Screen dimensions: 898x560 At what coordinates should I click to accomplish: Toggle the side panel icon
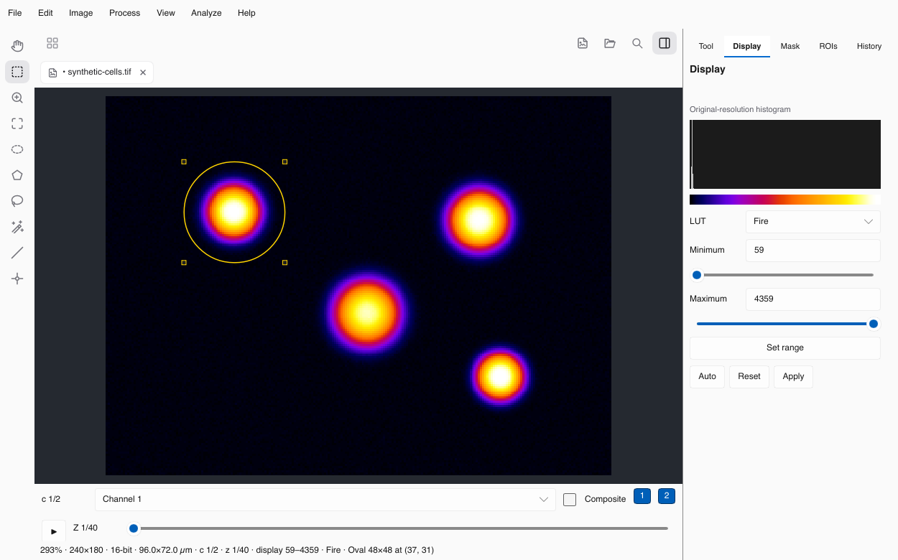coord(665,43)
